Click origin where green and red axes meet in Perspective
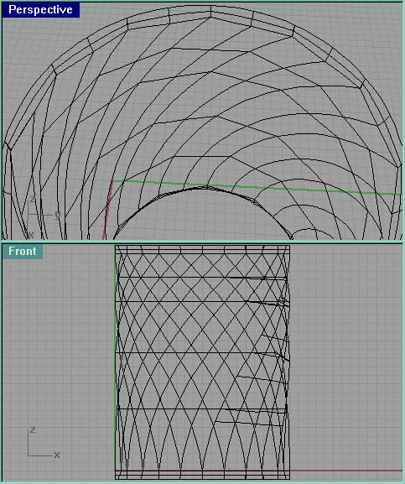The image size is (405, 484). 113,181
